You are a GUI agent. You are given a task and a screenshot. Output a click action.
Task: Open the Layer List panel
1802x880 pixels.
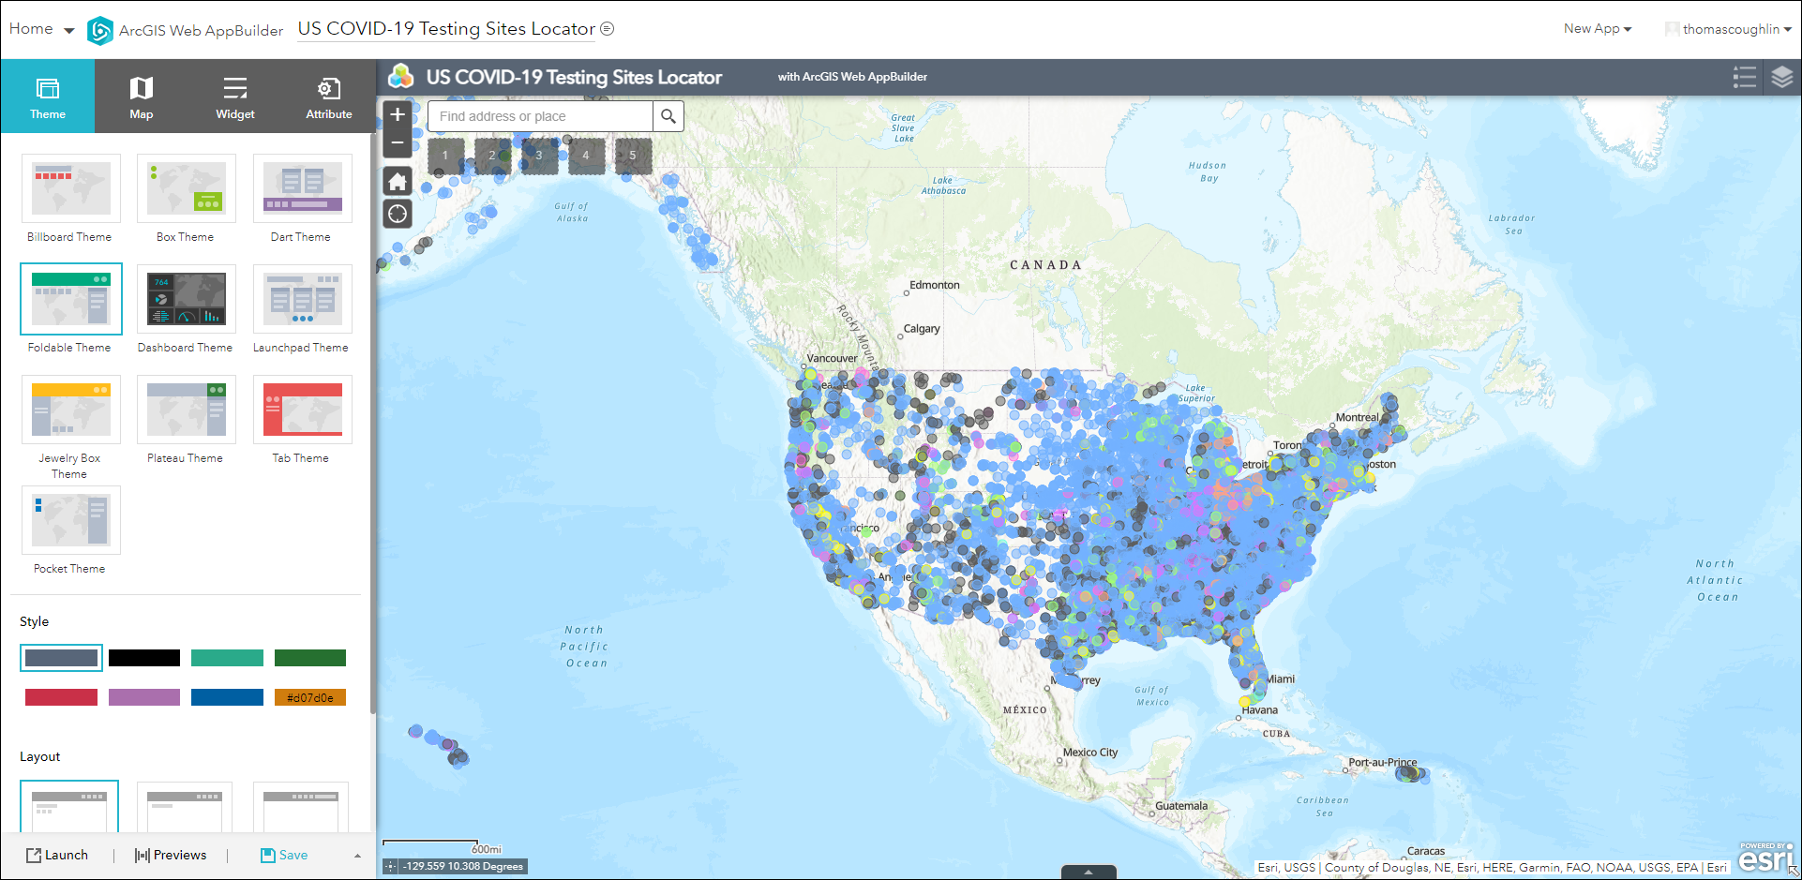(x=1780, y=77)
